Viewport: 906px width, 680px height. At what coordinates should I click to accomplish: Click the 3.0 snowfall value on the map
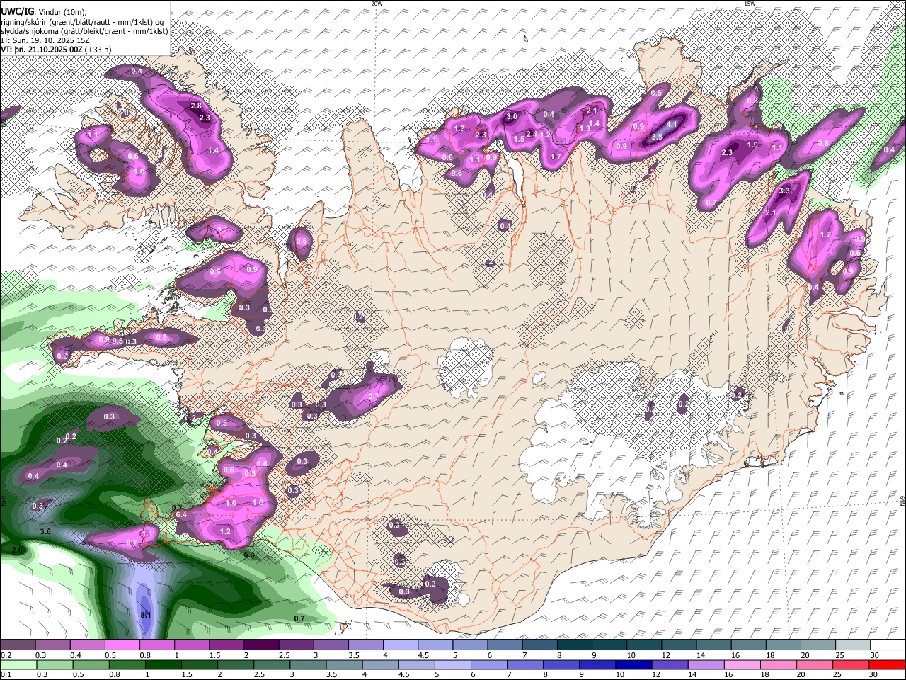pyautogui.click(x=512, y=116)
